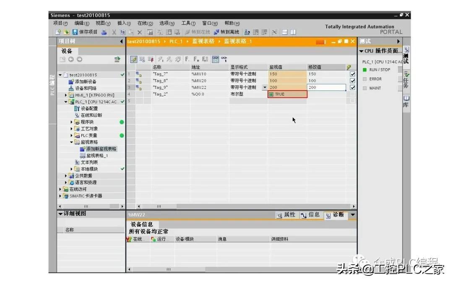This screenshot has width=453, height=283.
Task: Click Go Offline (转到离线) in toolbar
Action: tap(226, 32)
